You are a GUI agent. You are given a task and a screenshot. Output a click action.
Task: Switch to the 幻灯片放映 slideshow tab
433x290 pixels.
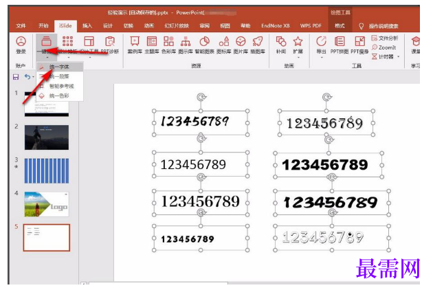pyautogui.click(x=177, y=25)
